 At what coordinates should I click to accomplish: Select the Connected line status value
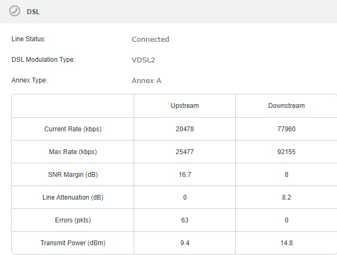pyautogui.click(x=151, y=39)
